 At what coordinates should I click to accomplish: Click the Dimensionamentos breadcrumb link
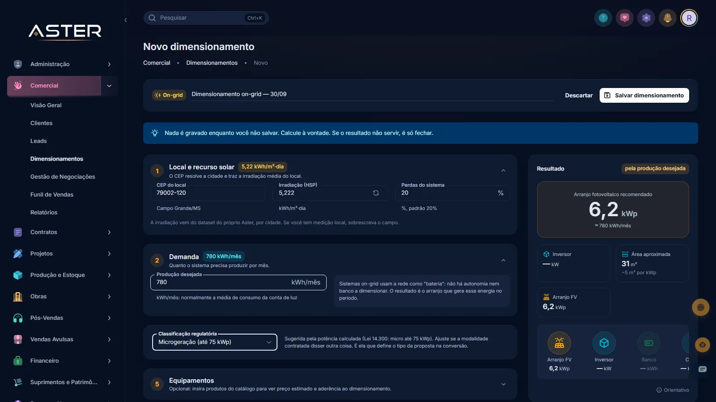pos(212,63)
